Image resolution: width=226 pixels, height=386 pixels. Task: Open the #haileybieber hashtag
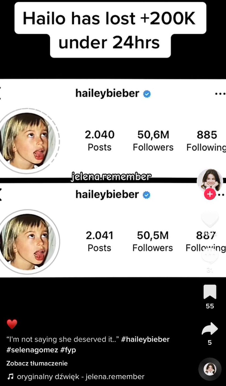(x=145, y=339)
